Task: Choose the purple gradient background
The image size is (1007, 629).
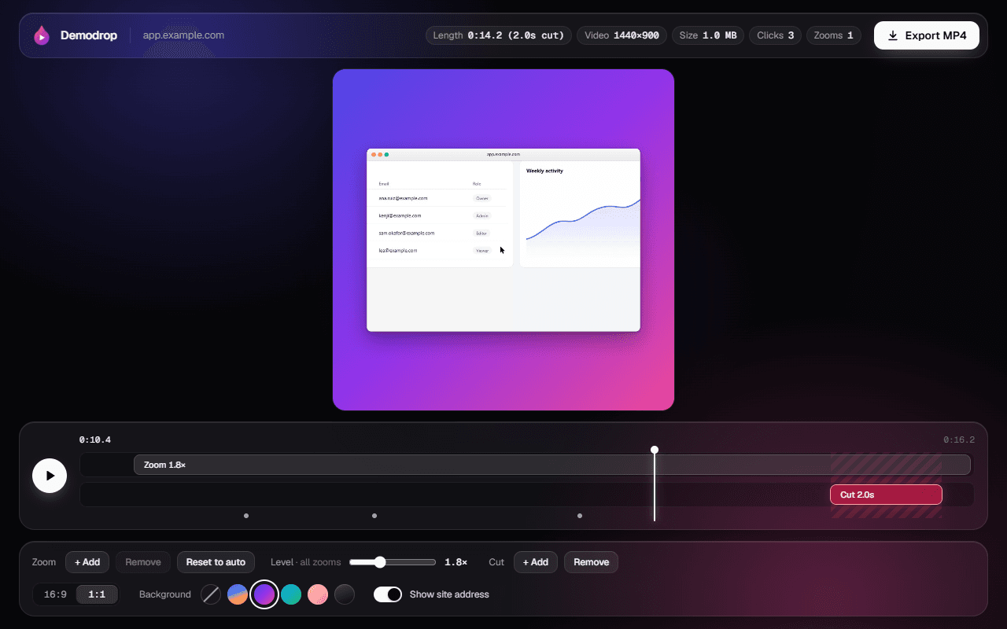Action: pos(264,594)
